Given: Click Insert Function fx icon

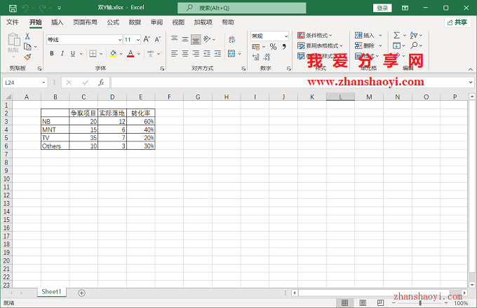Looking at the screenshot, I should click(101, 83).
